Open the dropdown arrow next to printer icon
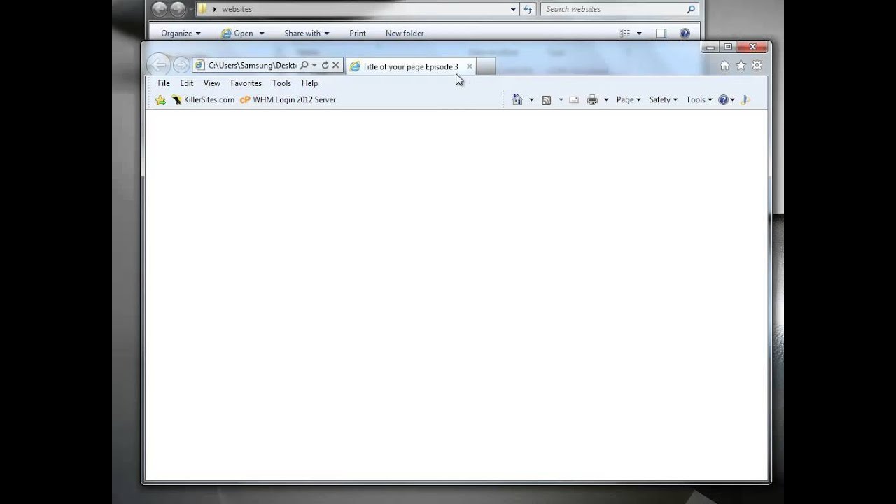Screen dimensions: 896x504 tap(606, 100)
